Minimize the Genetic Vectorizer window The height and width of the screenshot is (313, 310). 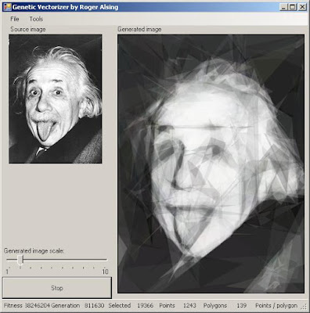283,7
